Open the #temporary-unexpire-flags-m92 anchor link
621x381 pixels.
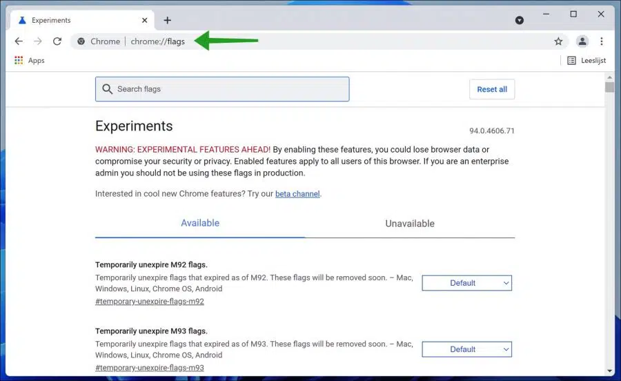tap(150, 302)
